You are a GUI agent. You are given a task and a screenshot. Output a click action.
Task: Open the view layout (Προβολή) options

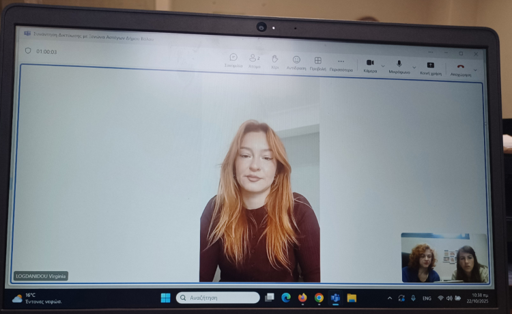coord(317,63)
